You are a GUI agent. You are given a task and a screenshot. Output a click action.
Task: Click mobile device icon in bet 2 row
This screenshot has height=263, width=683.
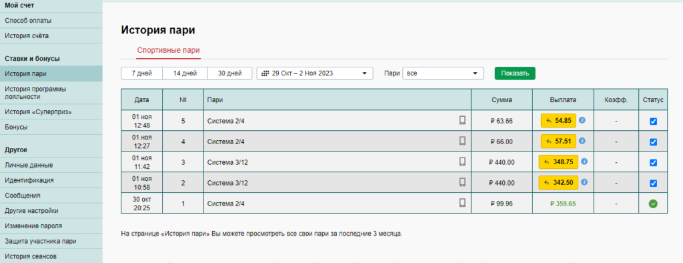[x=462, y=182]
